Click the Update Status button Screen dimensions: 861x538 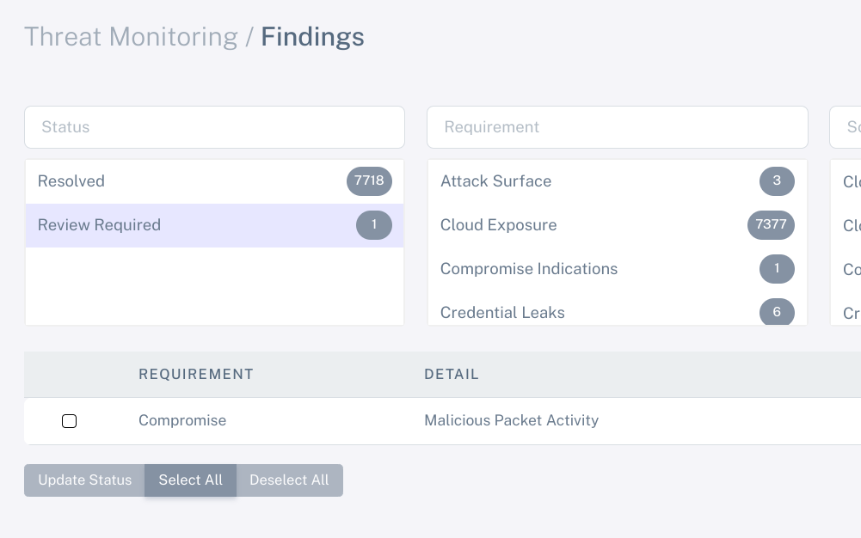tap(84, 480)
